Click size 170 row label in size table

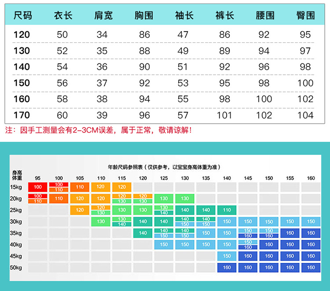point(22,115)
